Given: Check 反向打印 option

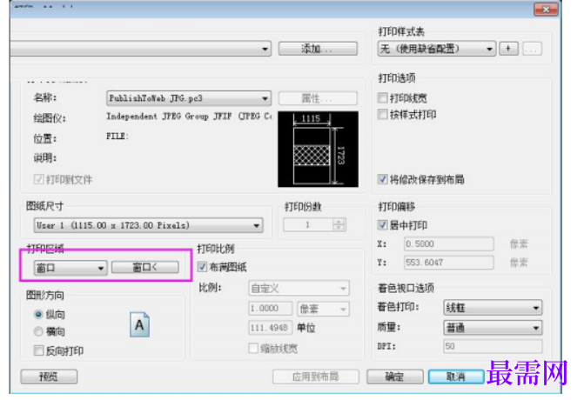Looking at the screenshot, I should (x=39, y=350).
